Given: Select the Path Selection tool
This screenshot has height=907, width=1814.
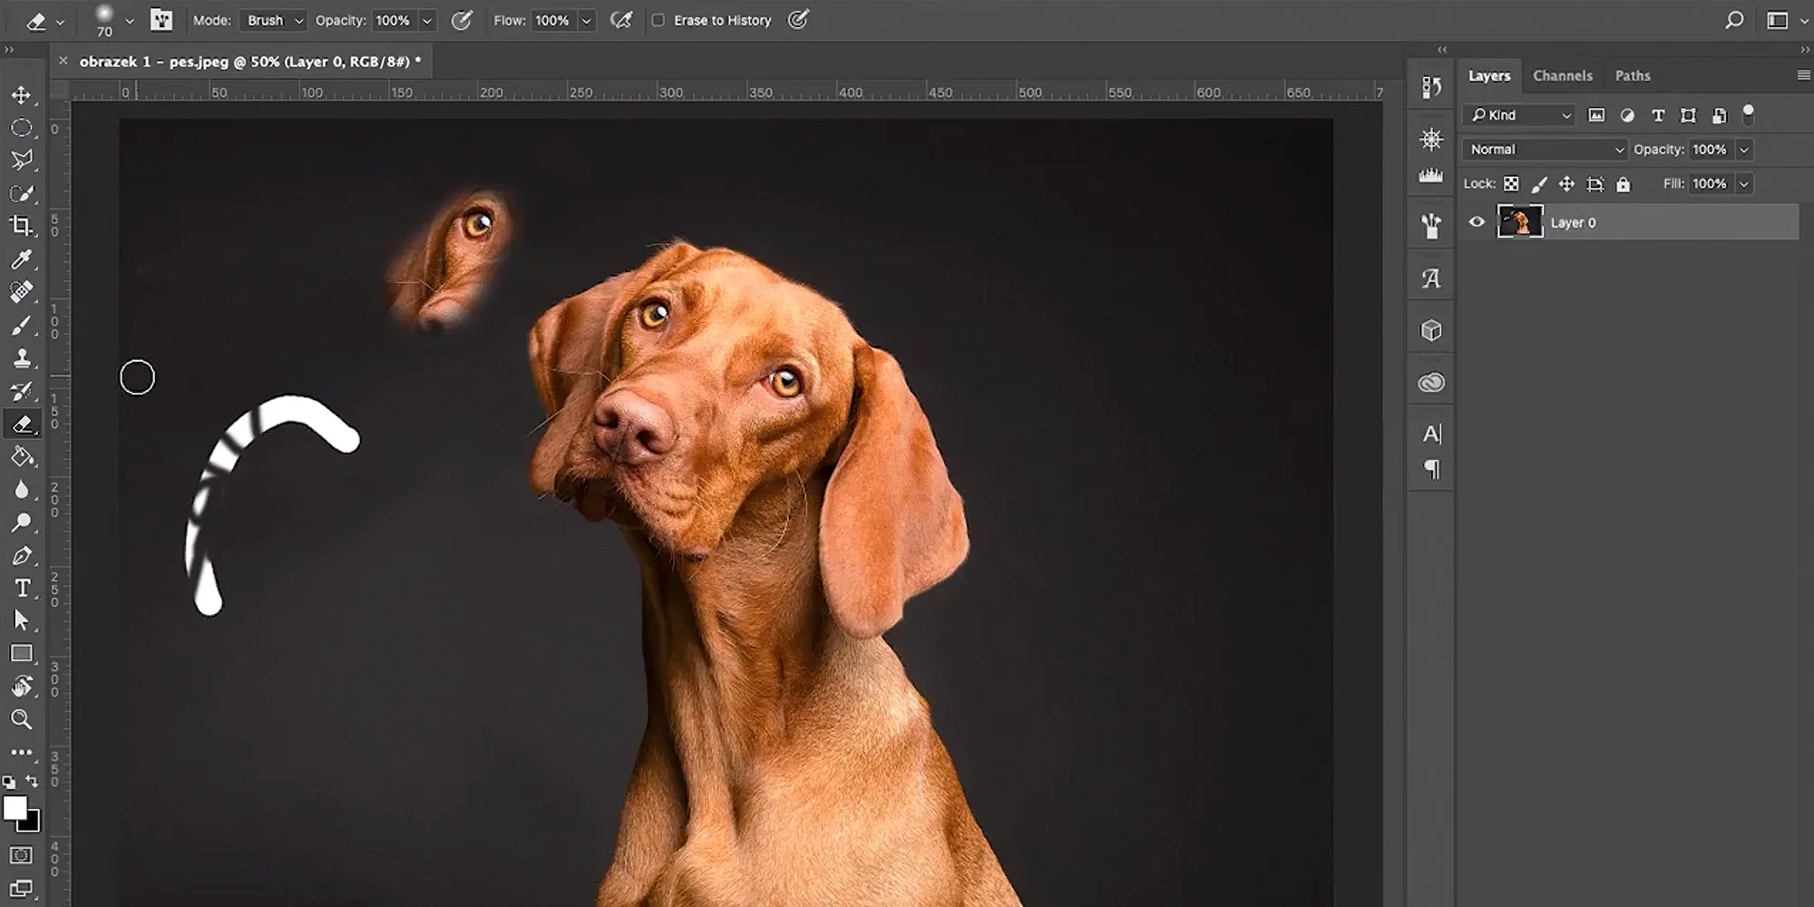Looking at the screenshot, I should pyautogui.click(x=22, y=620).
